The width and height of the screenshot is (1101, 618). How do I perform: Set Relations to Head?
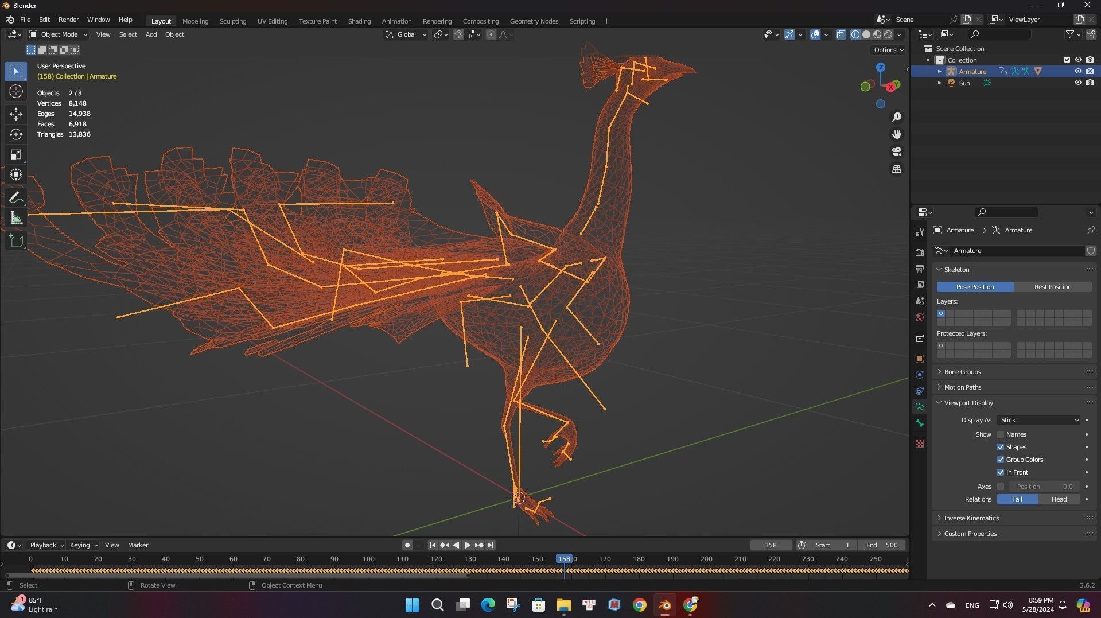tap(1059, 499)
